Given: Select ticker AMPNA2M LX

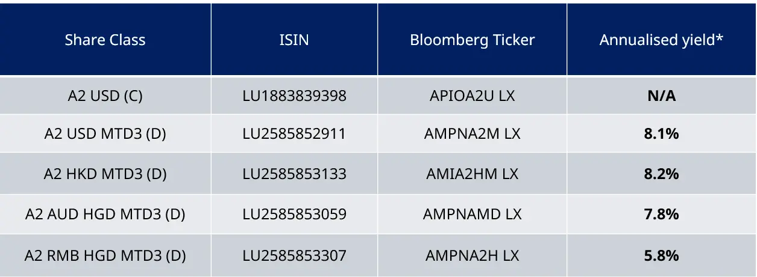Looking at the screenshot, I should click(x=472, y=133).
